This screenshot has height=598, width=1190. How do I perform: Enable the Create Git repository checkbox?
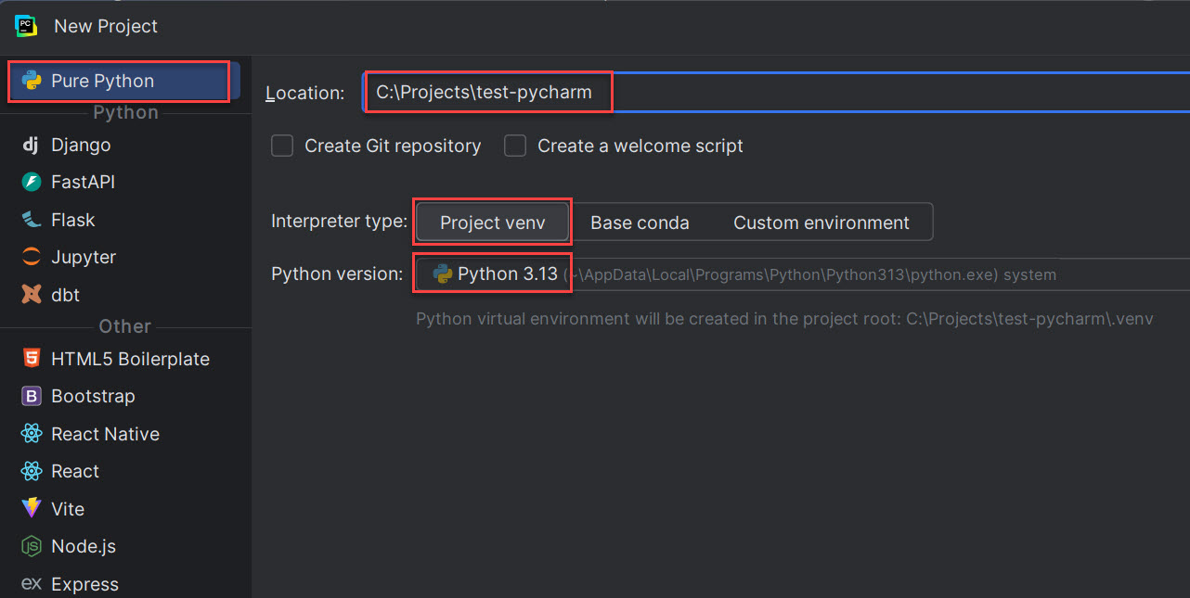(x=282, y=146)
